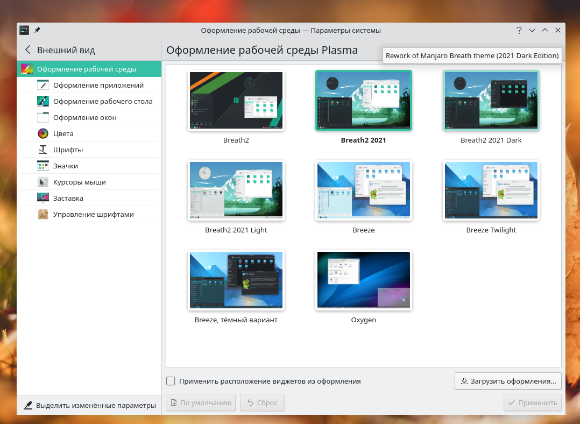Image resolution: width=580 pixels, height=424 pixels.
Task: Click the Цвета color wheel icon
Action: tap(43, 133)
